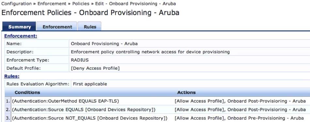Click Policies in the breadcrumb path

coord(81,4)
